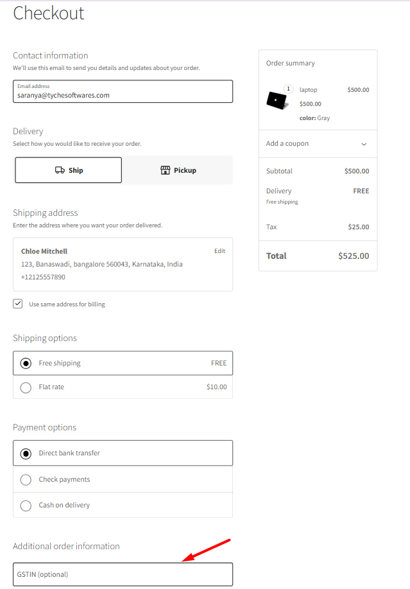The image size is (410, 589).
Task: Select Direct bank transfer payment method
Action: pyautogui.click(x=25, y=453)
